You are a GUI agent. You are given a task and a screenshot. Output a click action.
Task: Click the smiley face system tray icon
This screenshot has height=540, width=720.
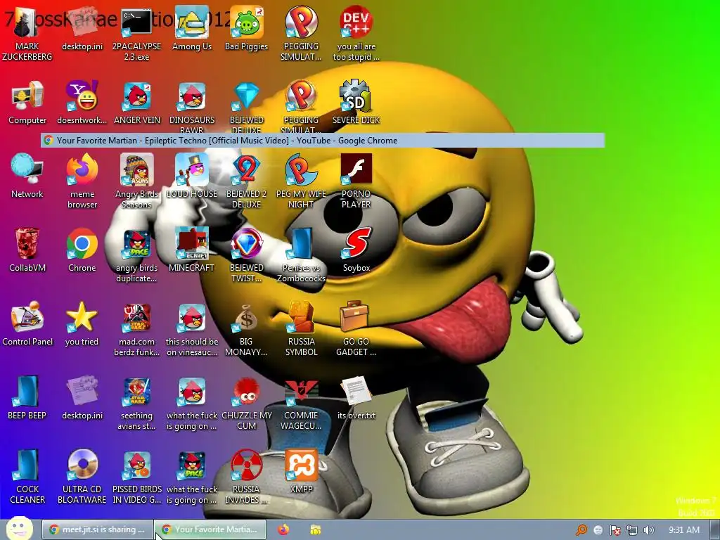coord(598,530)
